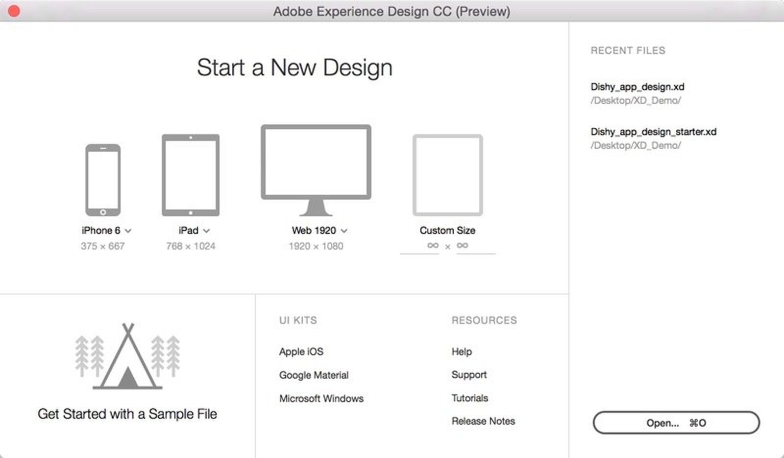This screenshot has height=458, width=784.
Task: Open recent file Dishy_app_design_starter.xd
Action: tap(653, 132)
